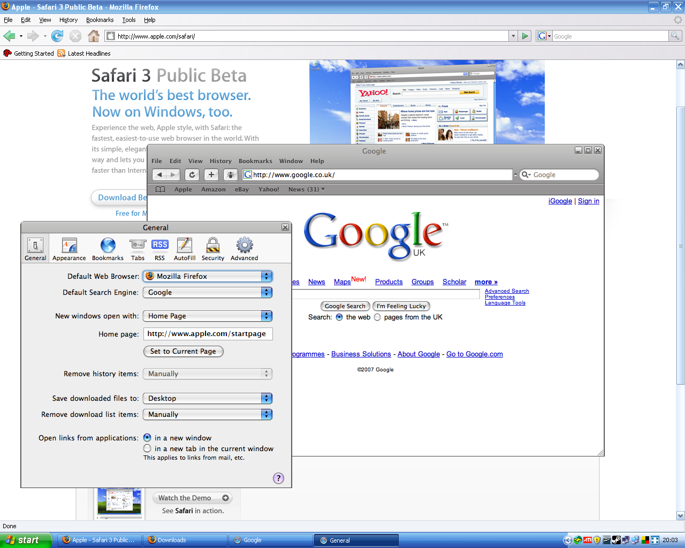
Task: Click Safari's bug report button
Action: click(231, 174)
